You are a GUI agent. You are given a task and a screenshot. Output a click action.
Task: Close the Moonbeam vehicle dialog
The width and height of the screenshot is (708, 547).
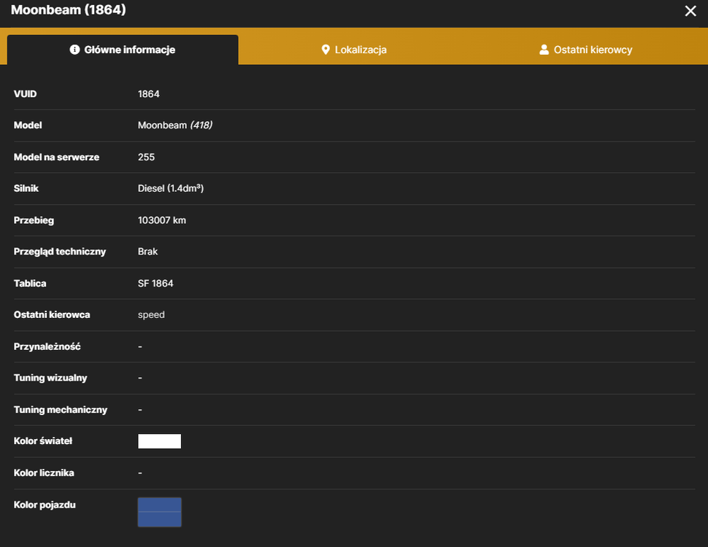(690, 11)
